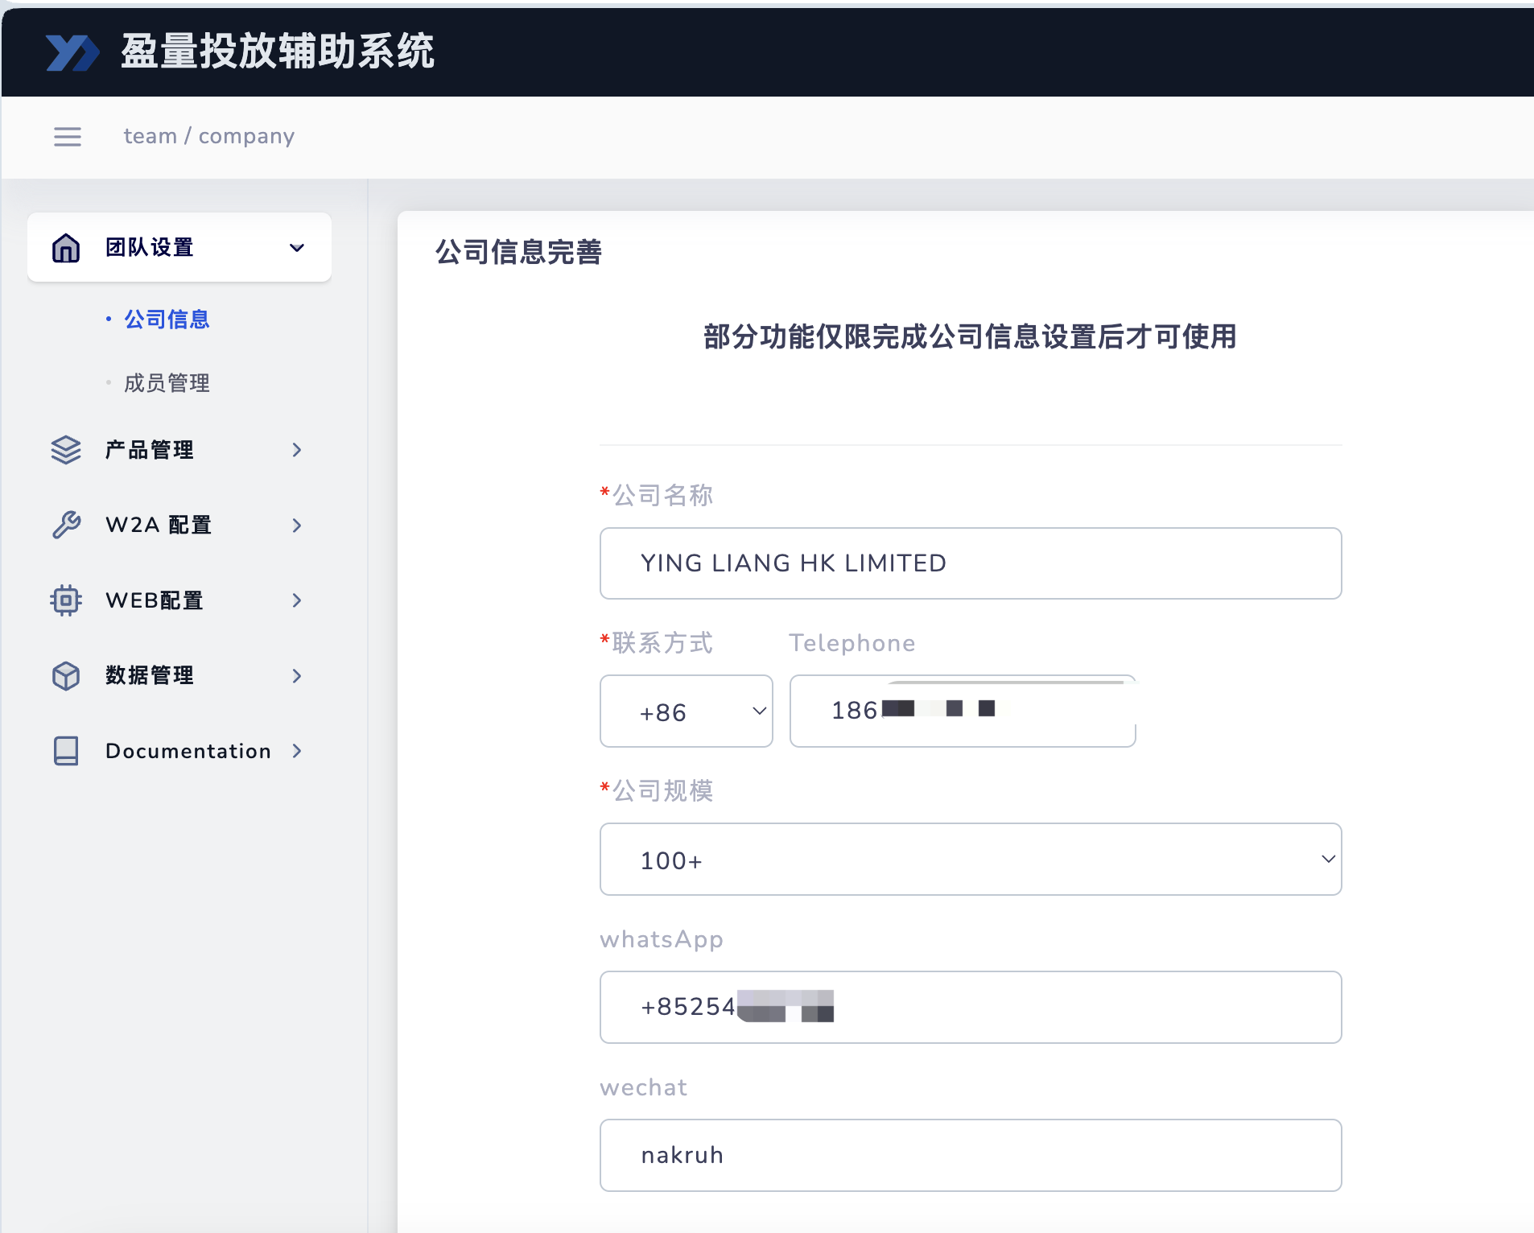1534x1233 pixels.
Task: Open the sidebar hamburger menu
Action: (68, 137)
